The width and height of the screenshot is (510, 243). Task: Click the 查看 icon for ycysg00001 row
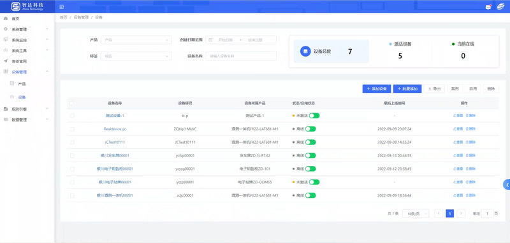tap(455, 169)
